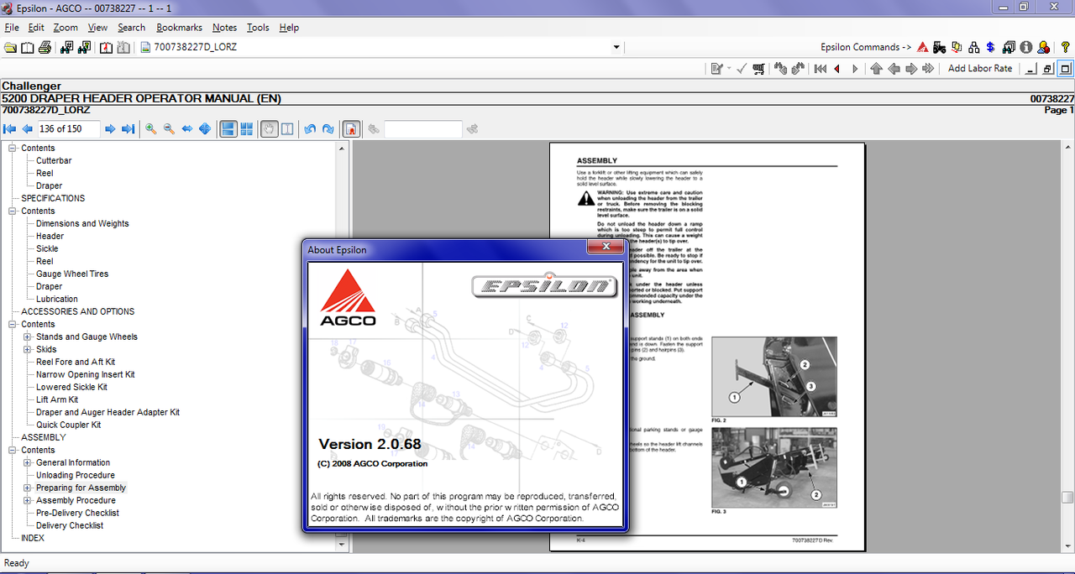The height and width of the screenshot is (574, 1075).
Task: Open the notes icon dropdown arrow
Action: pos(729,69)
